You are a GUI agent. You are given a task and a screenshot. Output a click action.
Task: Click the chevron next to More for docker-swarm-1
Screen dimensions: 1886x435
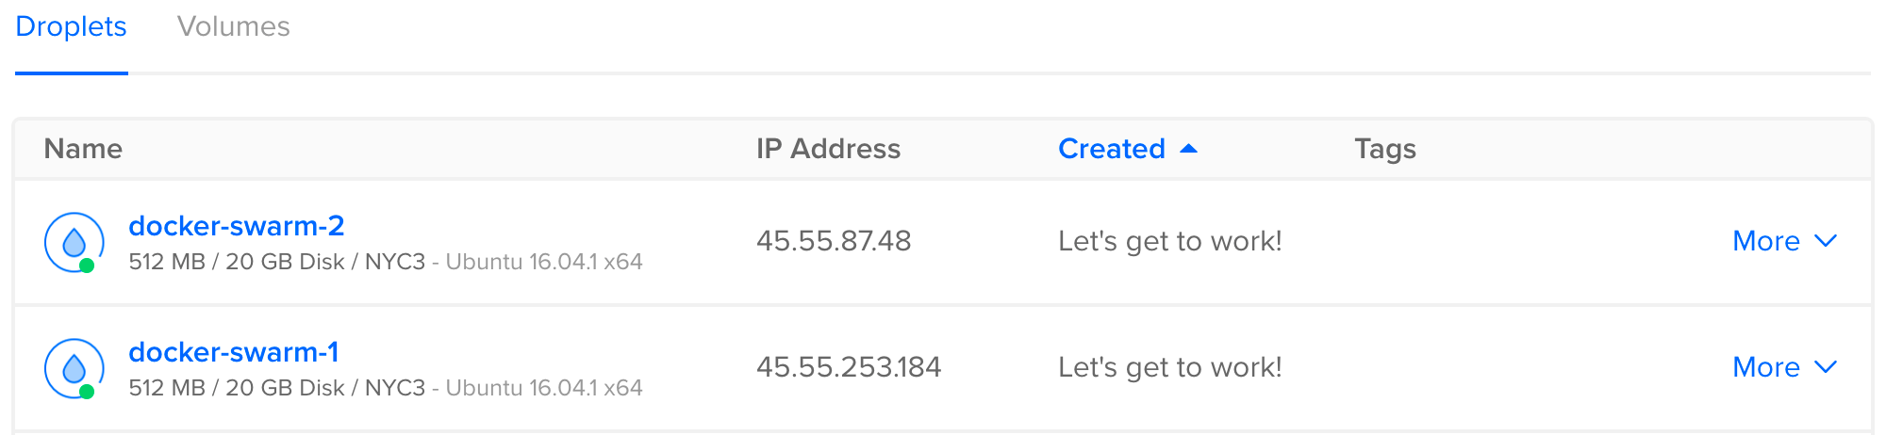click(x=1826, y=367)
